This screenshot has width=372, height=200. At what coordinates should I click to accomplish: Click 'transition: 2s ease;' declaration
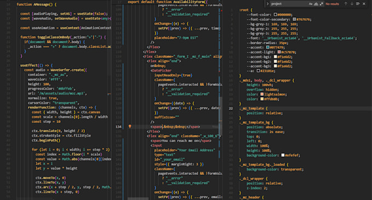click(265, 132)
